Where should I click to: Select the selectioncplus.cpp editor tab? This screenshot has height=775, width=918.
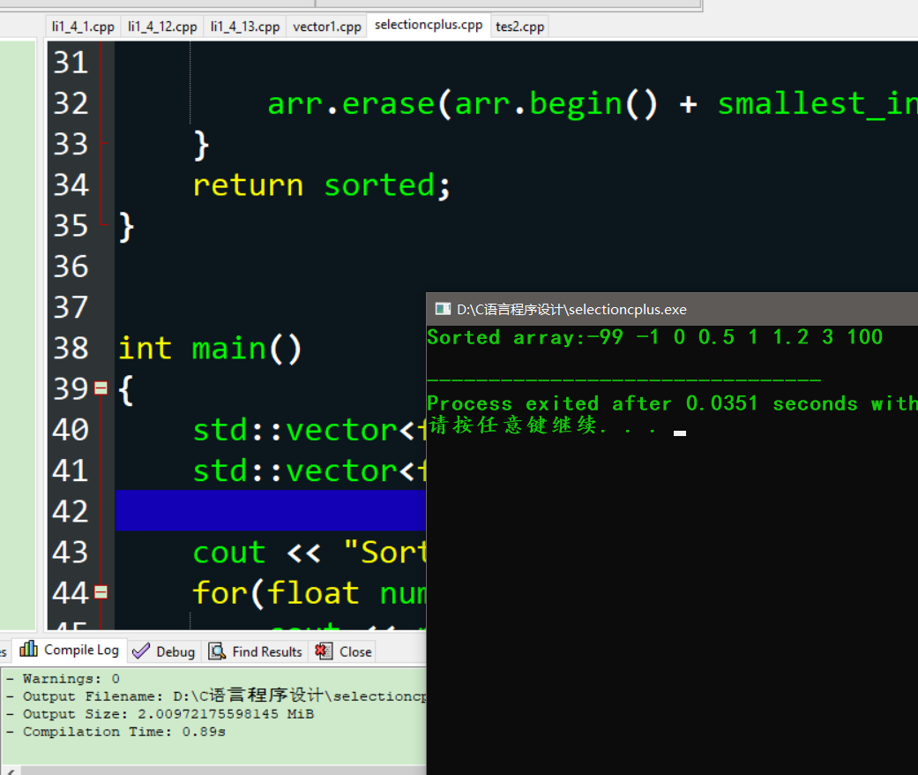429,26
